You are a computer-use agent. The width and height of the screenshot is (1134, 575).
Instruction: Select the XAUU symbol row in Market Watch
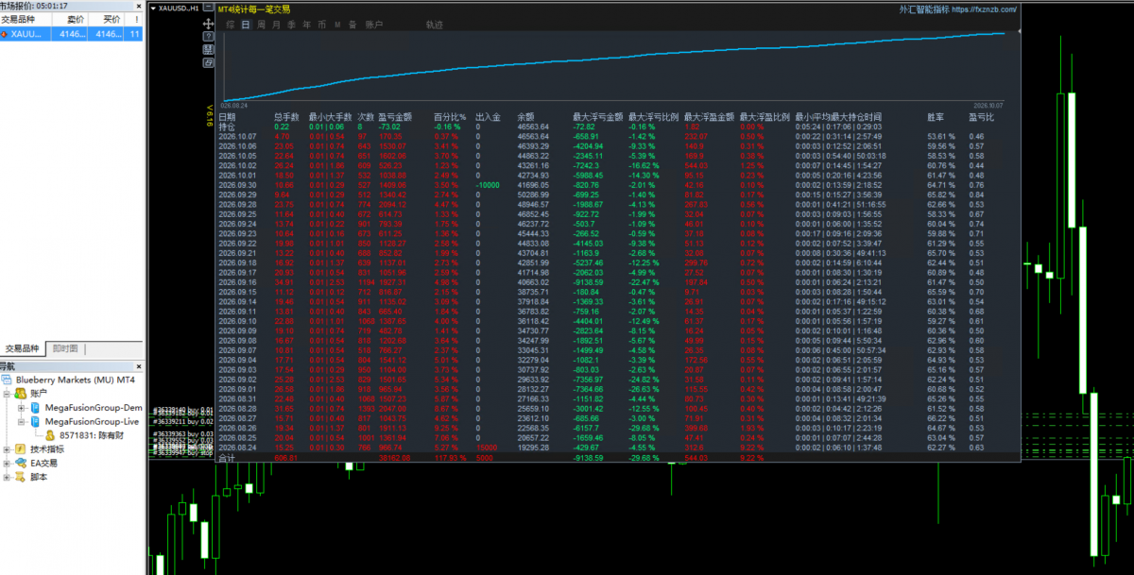72,33
